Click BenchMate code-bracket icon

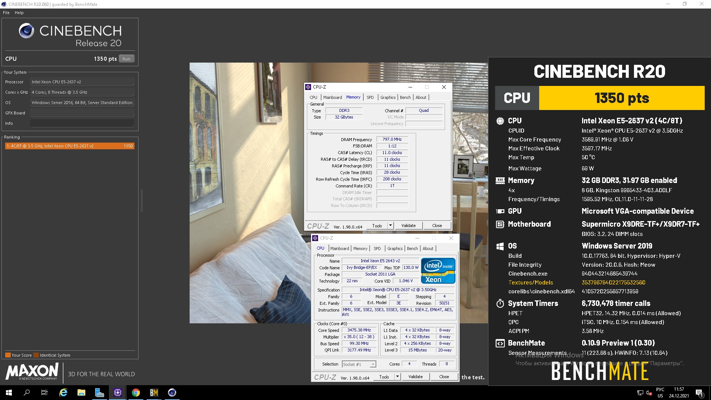click(500, 343)
